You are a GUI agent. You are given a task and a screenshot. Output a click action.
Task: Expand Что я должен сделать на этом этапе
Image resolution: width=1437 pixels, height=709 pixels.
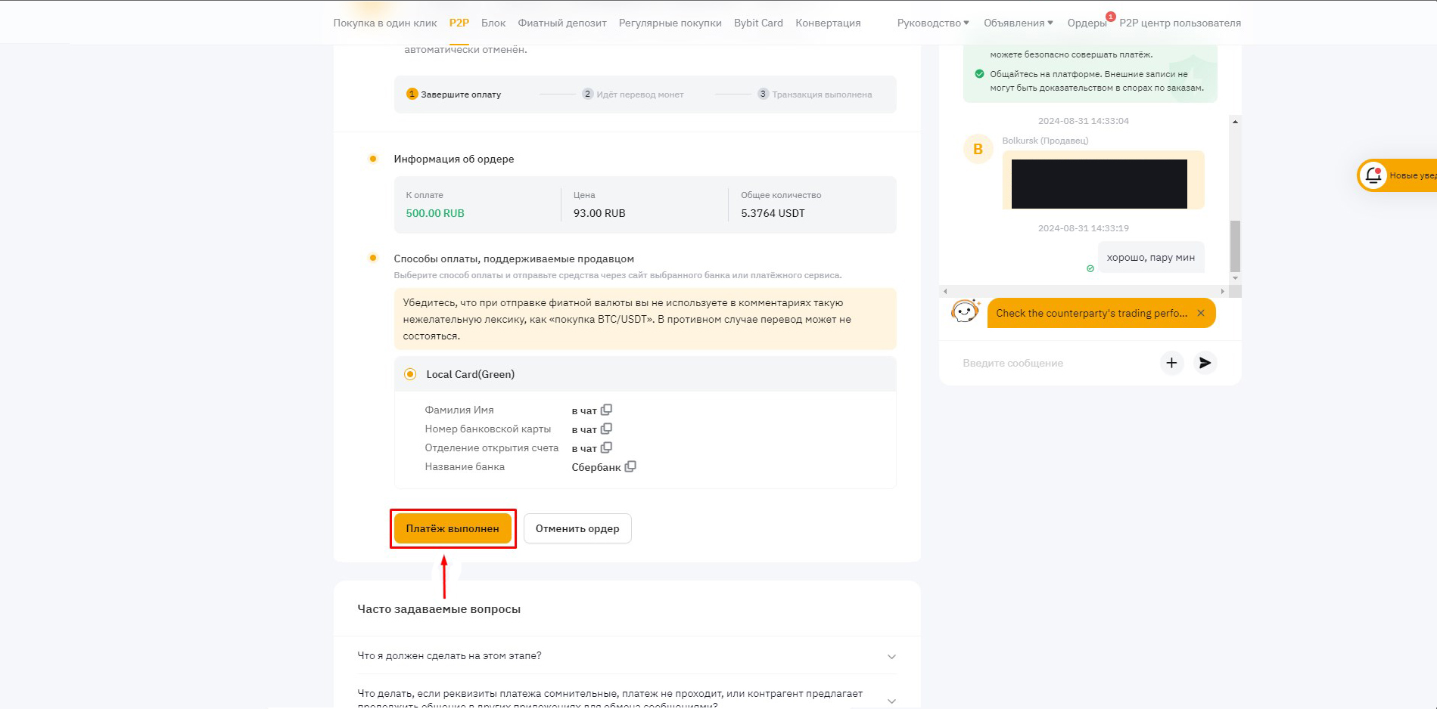pos(627,655)
